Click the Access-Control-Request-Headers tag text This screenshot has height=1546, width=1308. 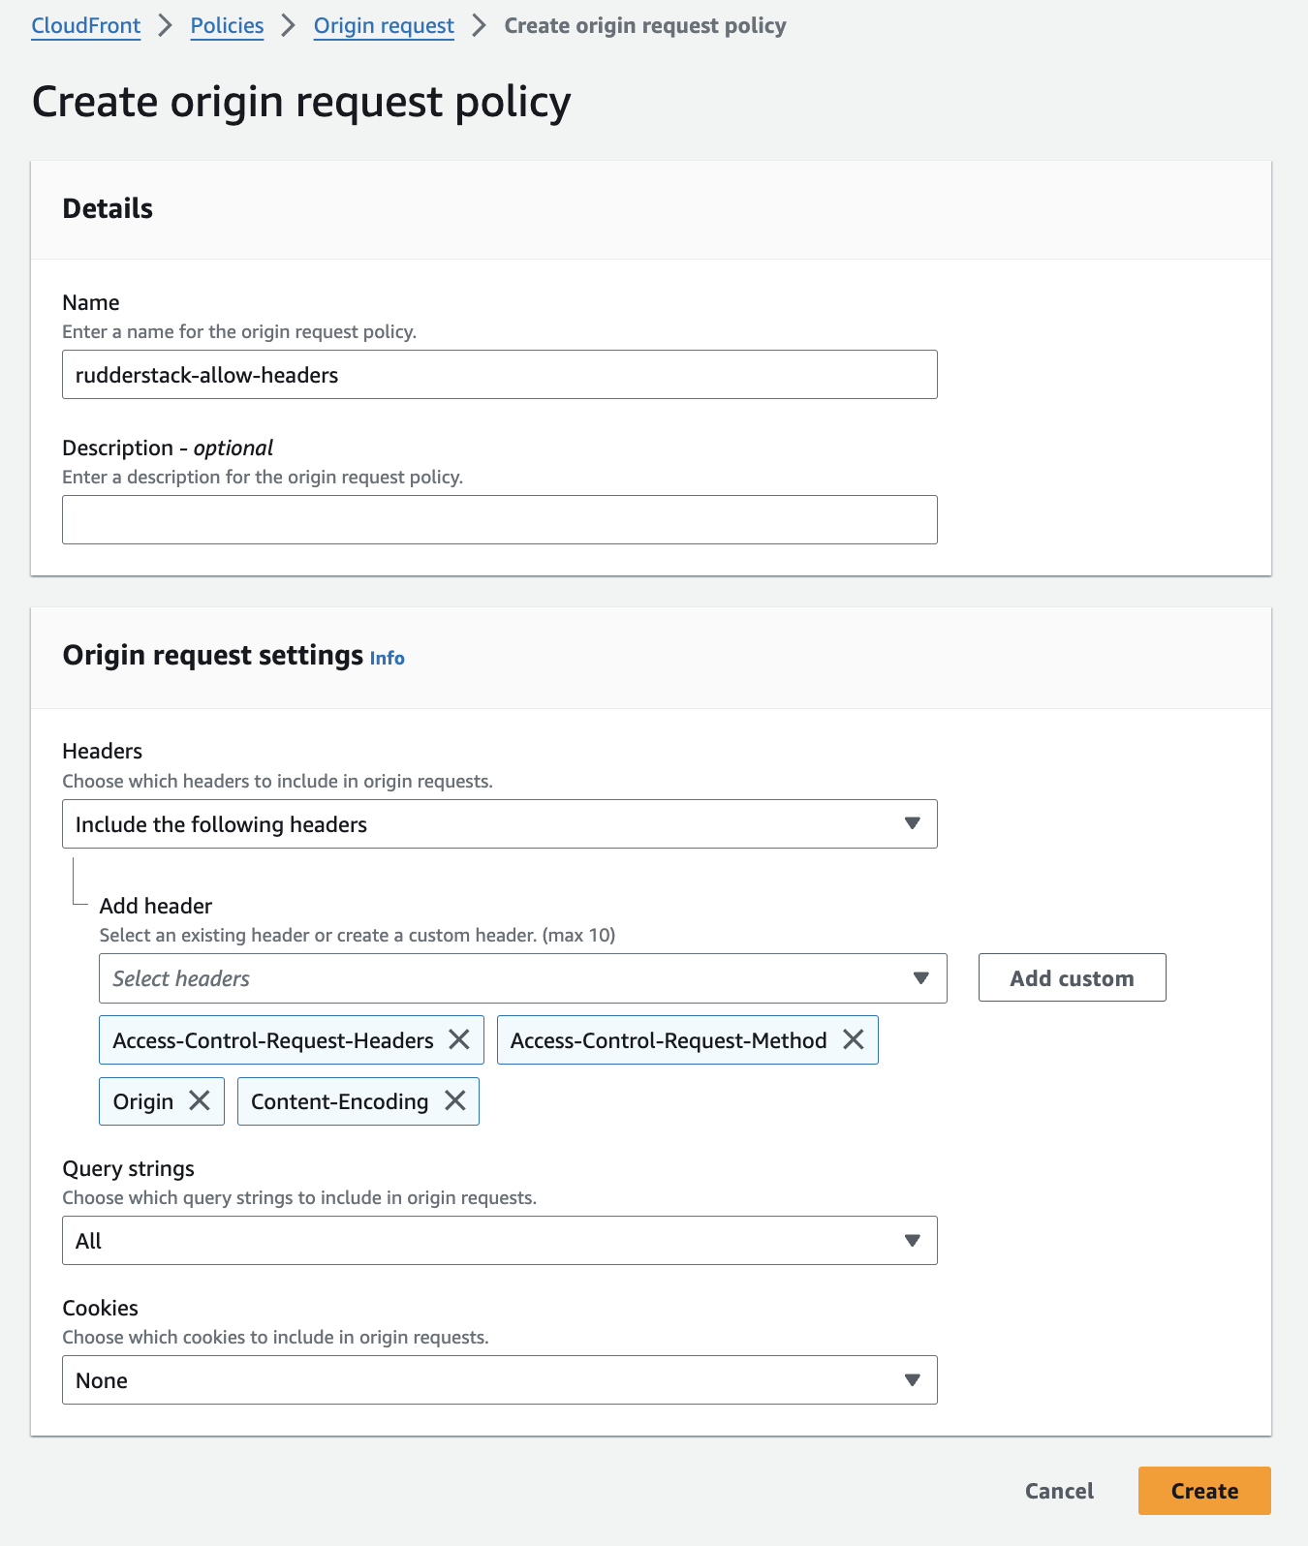(273, 1040)
